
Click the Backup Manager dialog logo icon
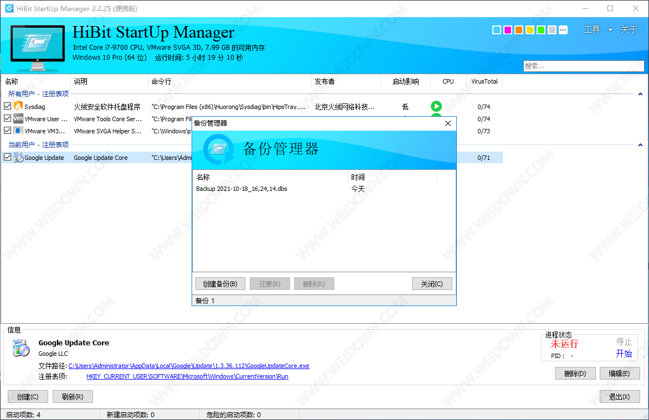pos(218,149)
